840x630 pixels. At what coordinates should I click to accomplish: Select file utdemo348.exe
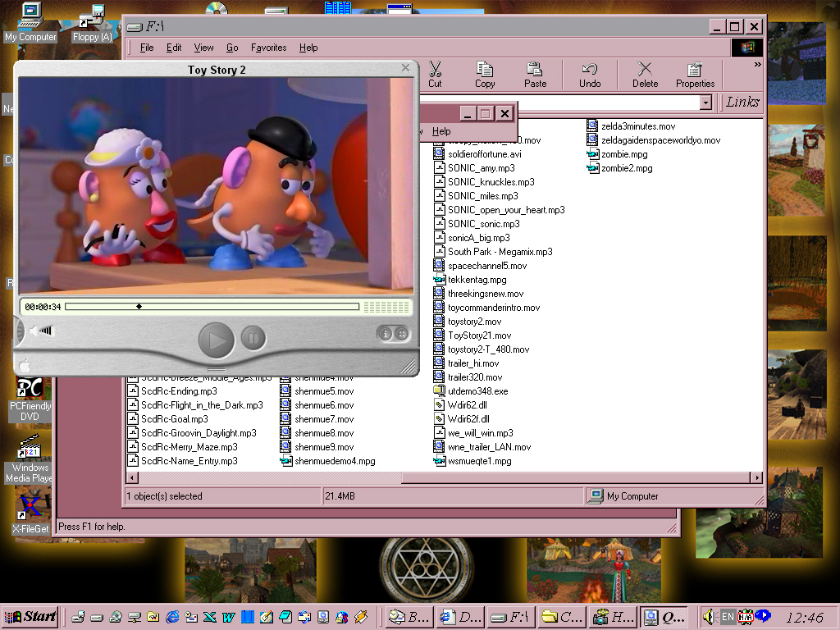[471, 391]
